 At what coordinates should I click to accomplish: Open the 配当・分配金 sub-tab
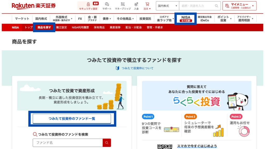coord(134,27)
